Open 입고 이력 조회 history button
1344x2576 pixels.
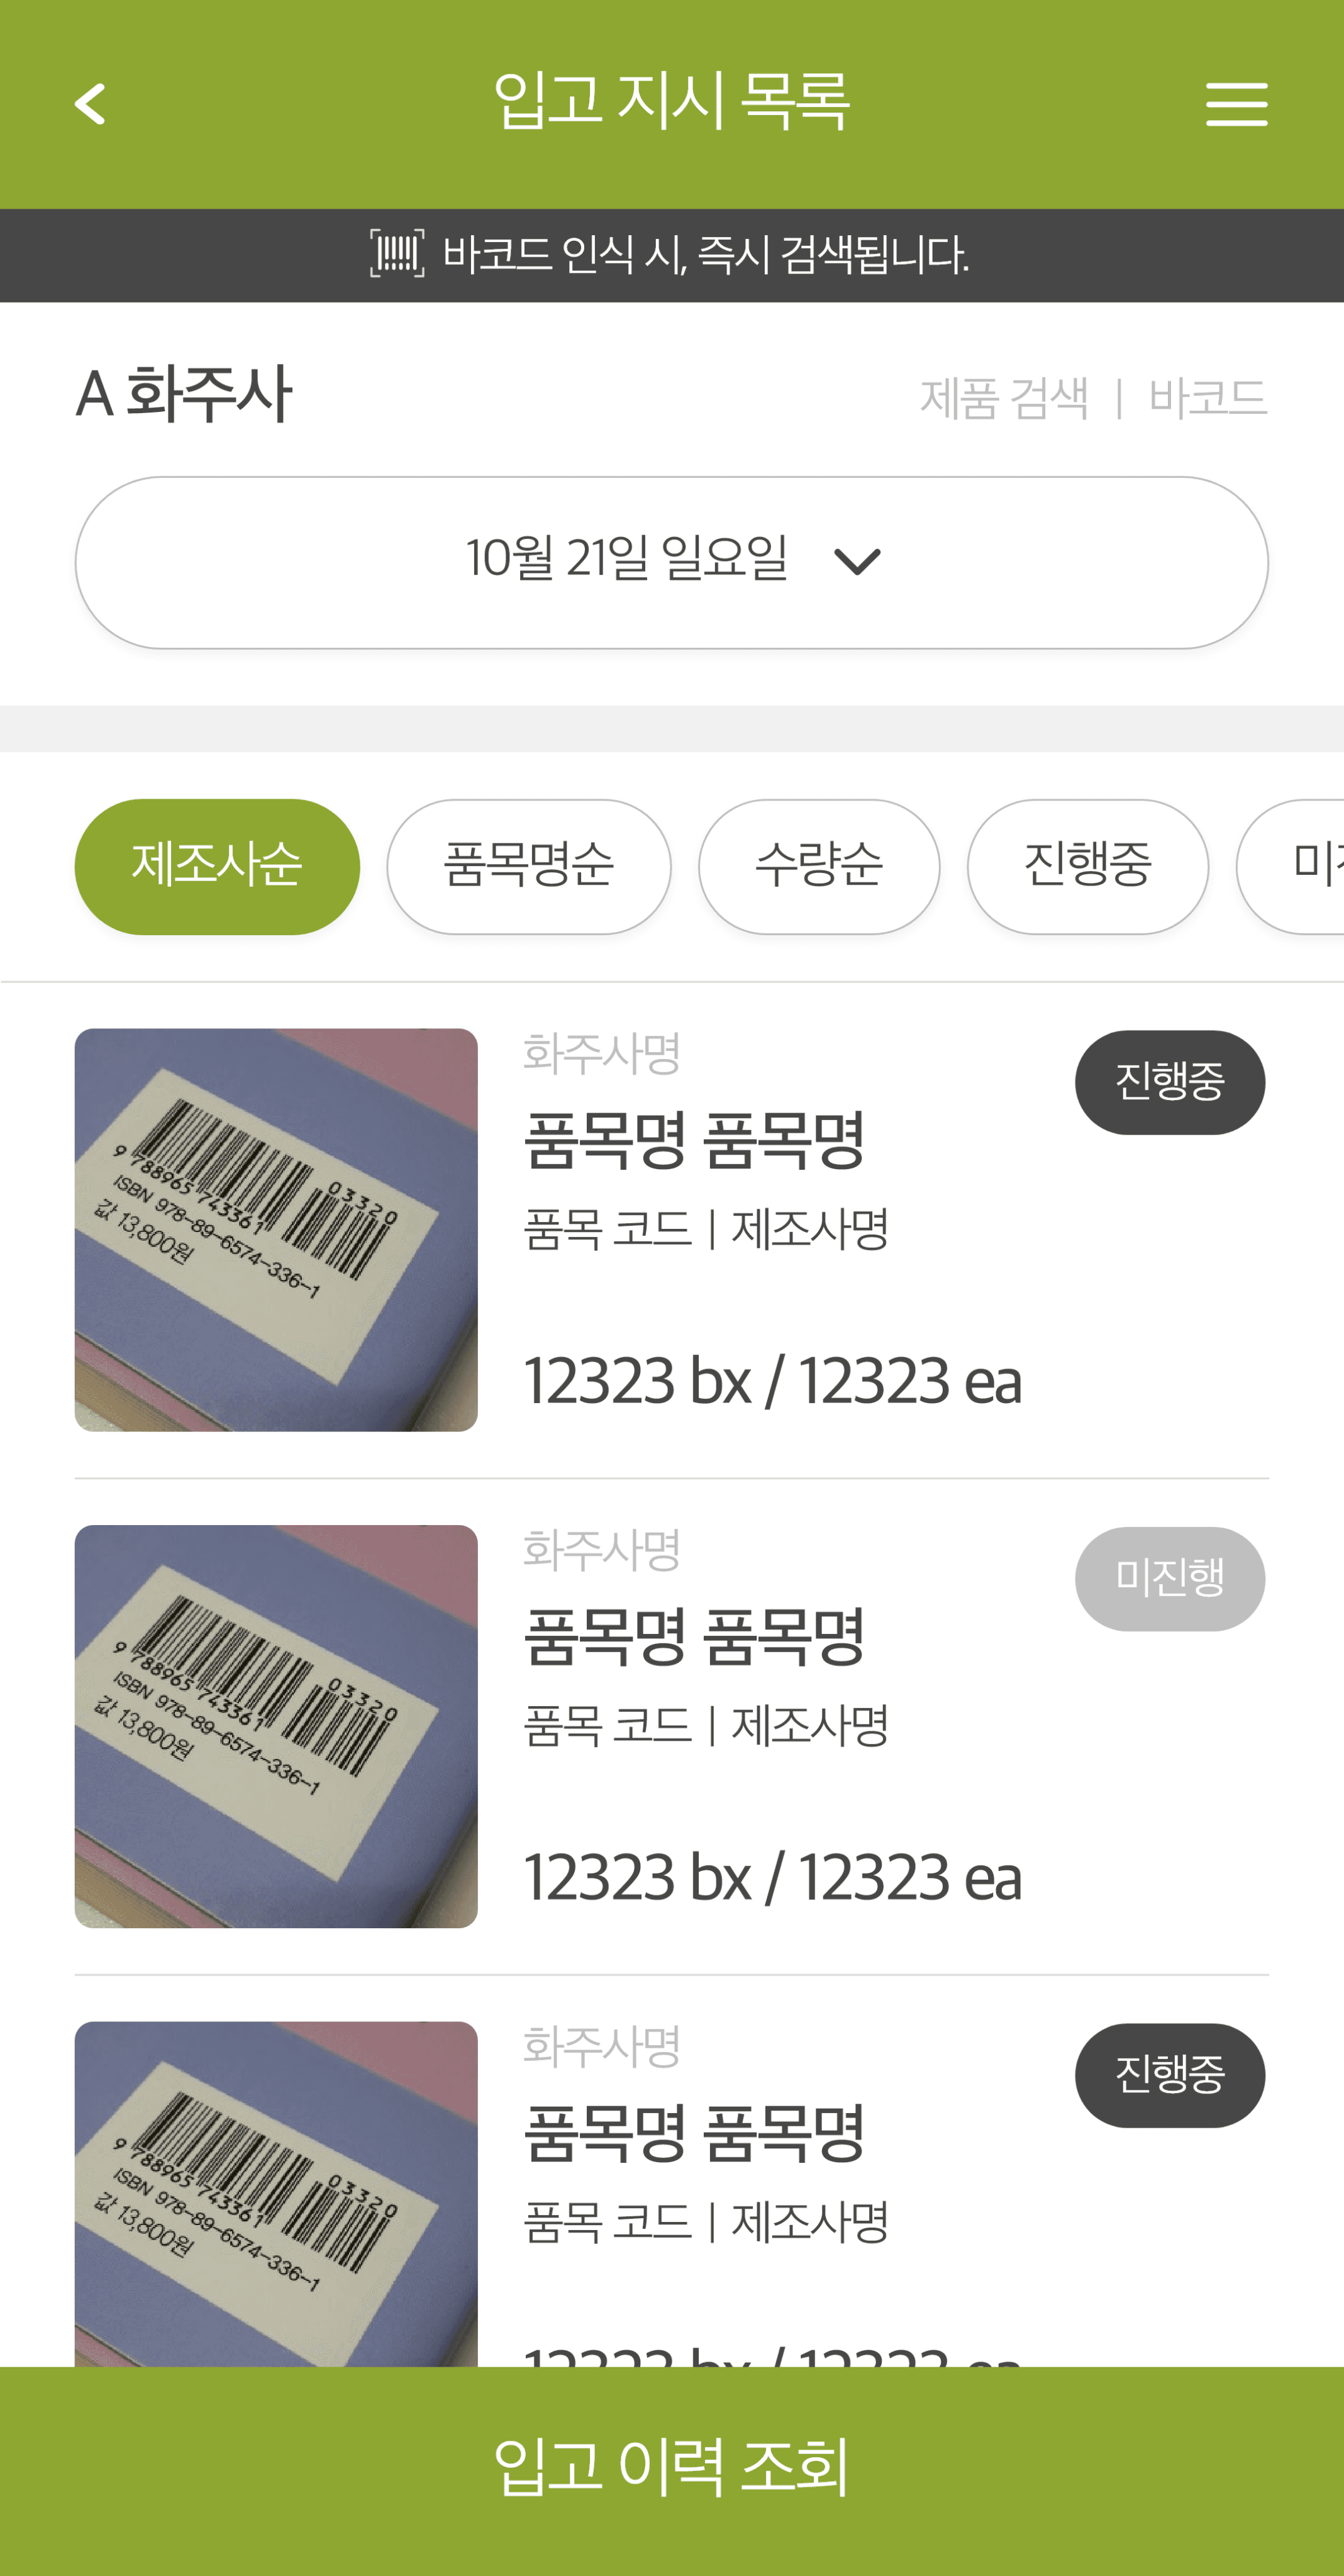672,2468
